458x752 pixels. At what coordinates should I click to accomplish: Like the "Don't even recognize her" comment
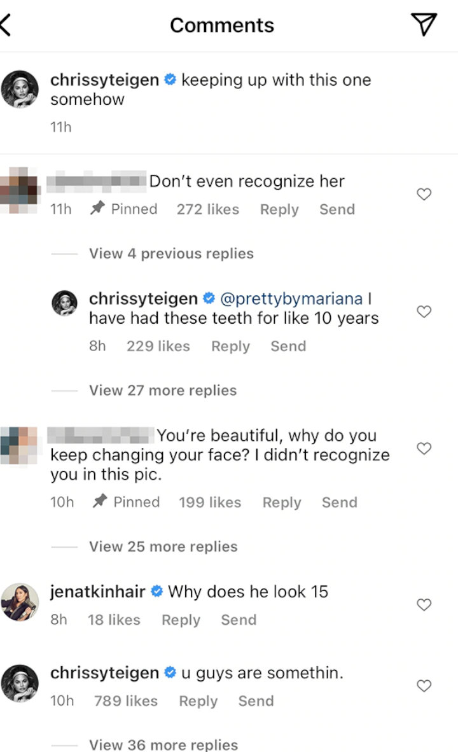(x=424, y=194)
